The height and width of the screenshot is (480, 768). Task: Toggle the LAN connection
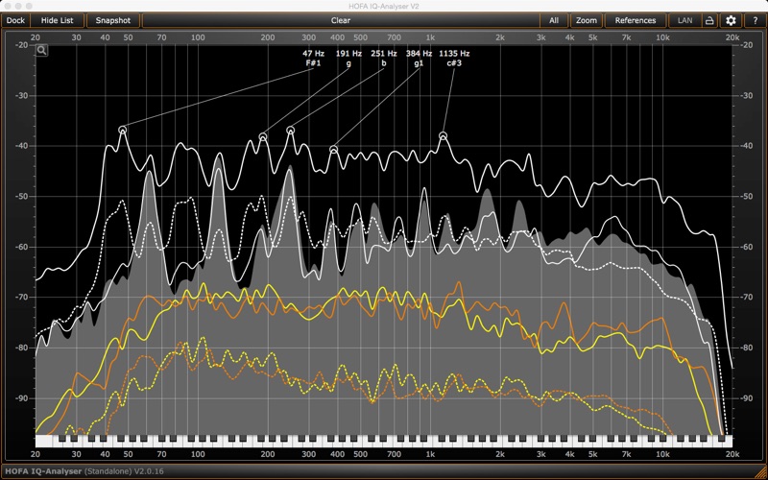pyautogui.click(x=684, y=20)
